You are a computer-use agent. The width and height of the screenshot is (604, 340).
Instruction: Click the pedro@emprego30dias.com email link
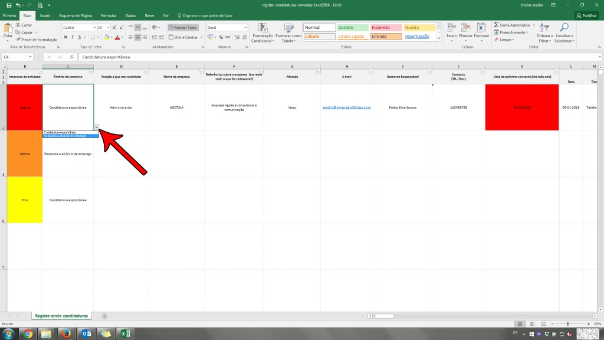tap(347, 107)
